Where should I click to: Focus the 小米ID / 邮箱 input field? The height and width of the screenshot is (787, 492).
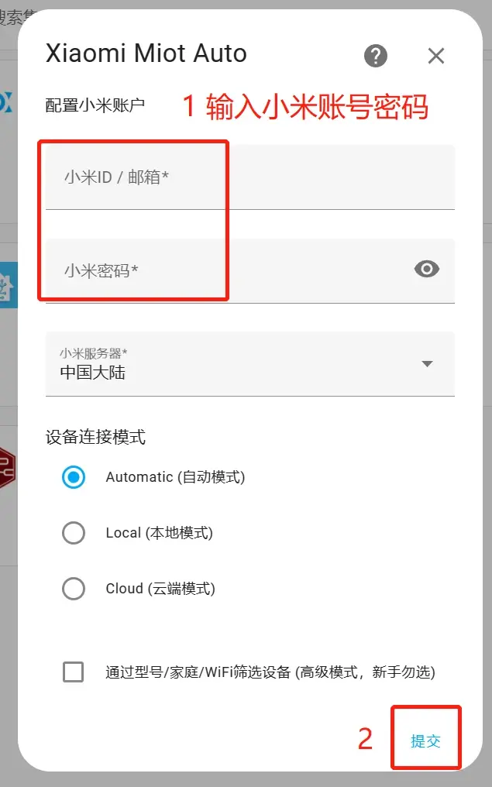[250, 177]
